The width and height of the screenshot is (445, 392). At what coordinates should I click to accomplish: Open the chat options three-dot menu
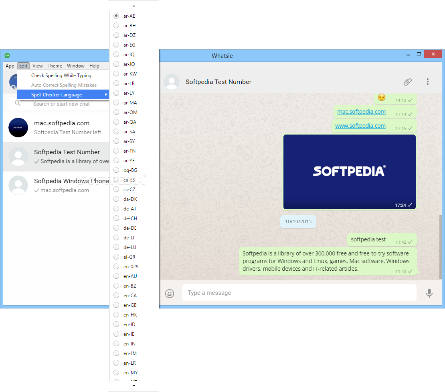(x=427, y=82)
